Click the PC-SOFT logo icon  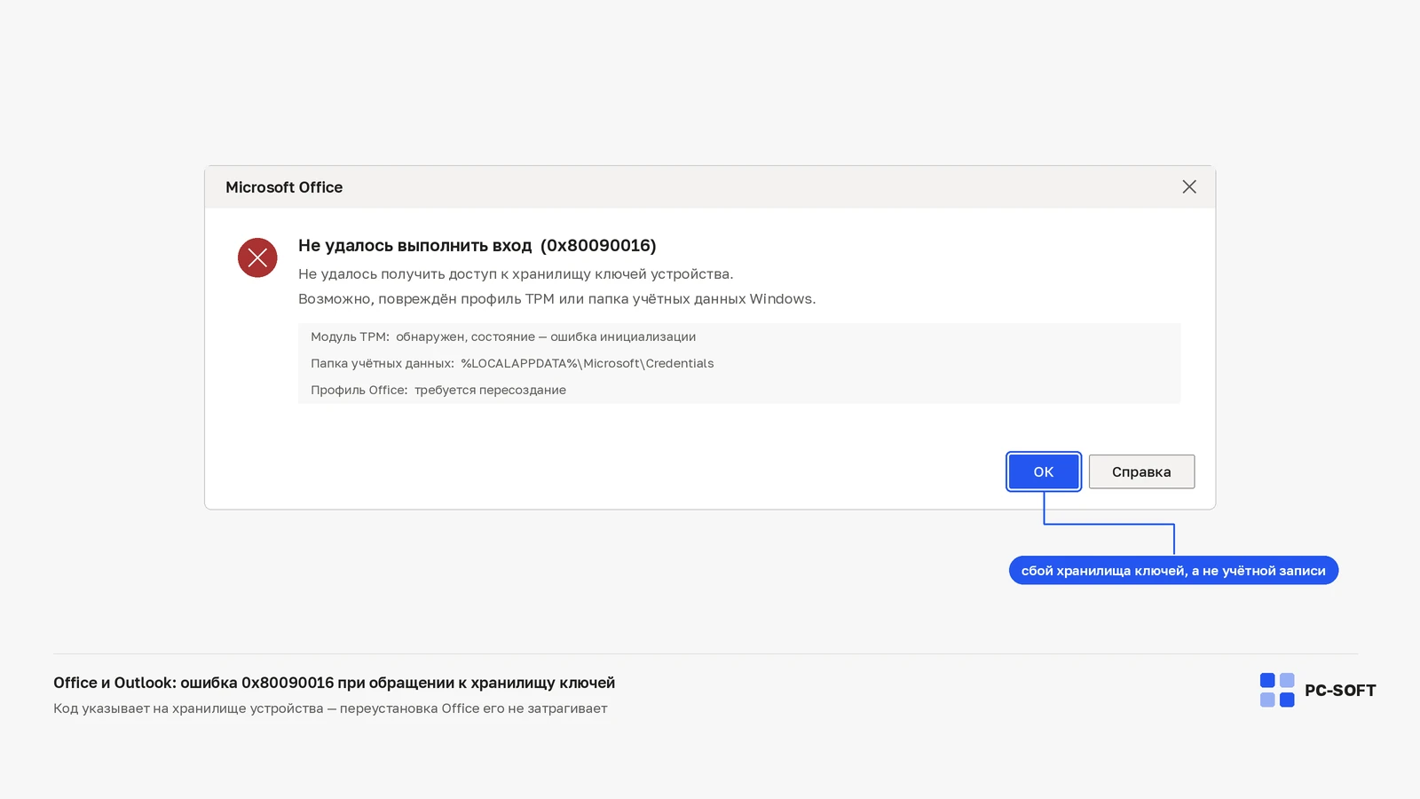pos(1277,690)
